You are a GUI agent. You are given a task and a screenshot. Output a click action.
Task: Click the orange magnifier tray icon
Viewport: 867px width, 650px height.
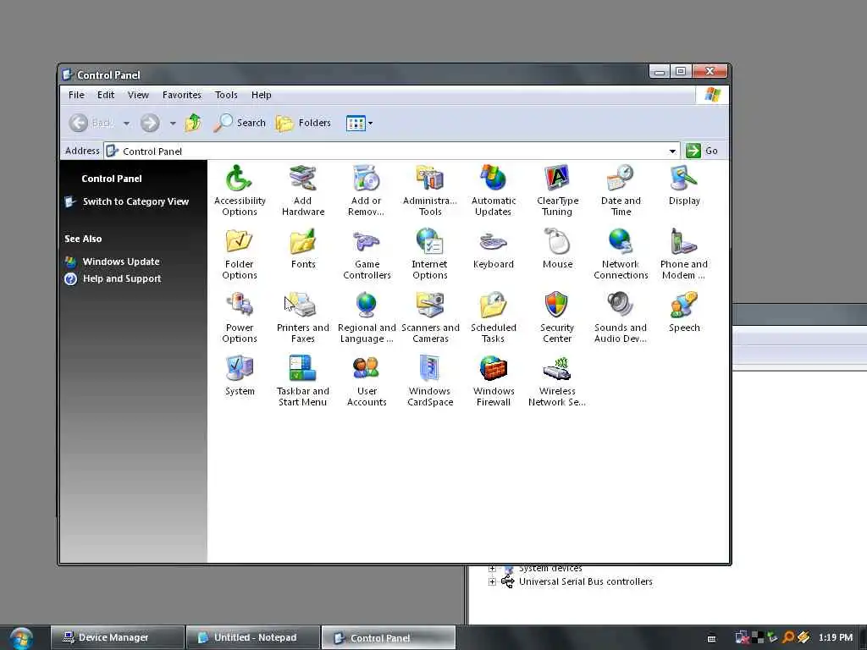pyautogui.click(x=788, y=637)
